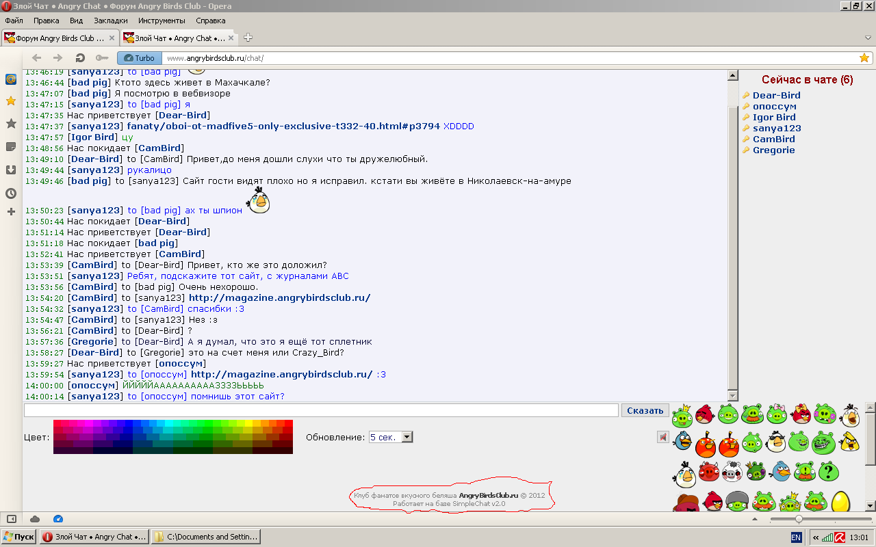Open the Mail panel in Opera sidebar
The height and width of the screenshot is (547, 876).
tap(11, 79)
